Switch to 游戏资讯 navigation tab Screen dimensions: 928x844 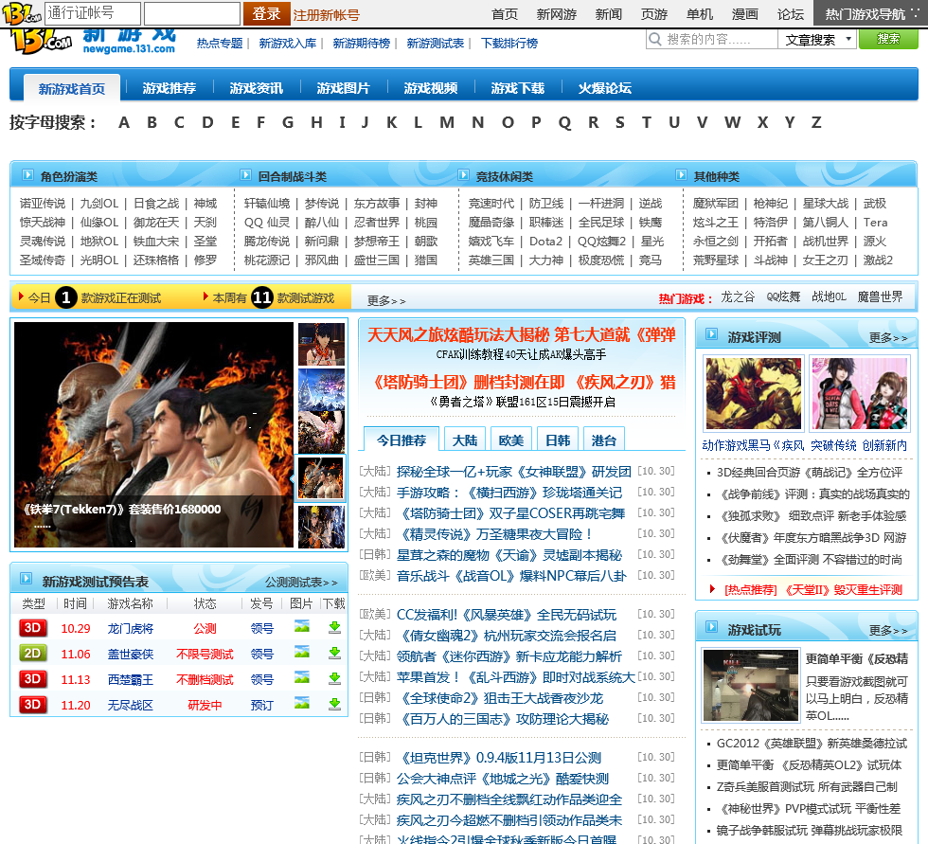click(257, 88)
